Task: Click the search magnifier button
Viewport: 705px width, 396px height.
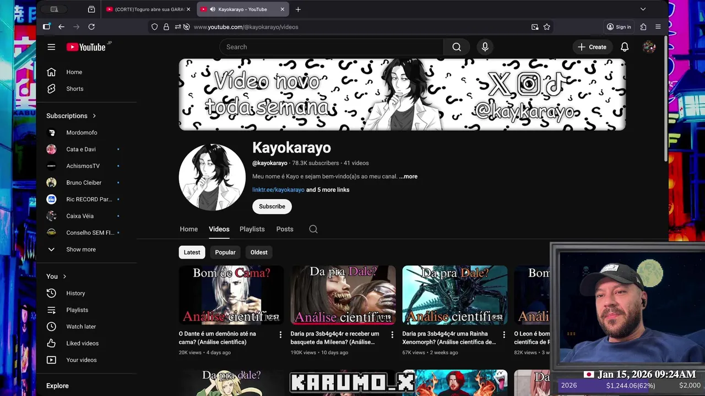Action: click(457, 47)
